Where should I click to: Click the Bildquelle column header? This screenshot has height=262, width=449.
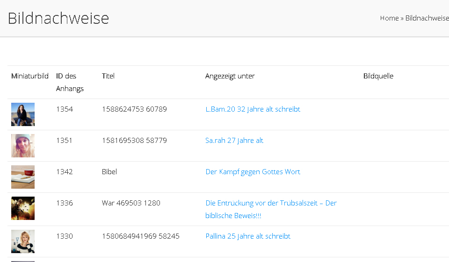pos(378,76)
